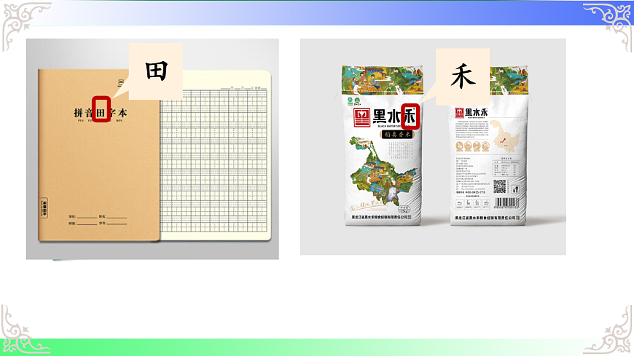The image size is (634, 356).
Task: Click the red square logo on front rice bag
Action: pyautogui.click(x=362, y=118)
